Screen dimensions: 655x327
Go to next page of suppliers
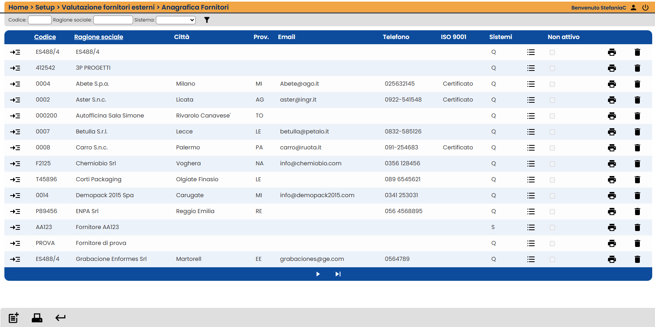[318, 274]
